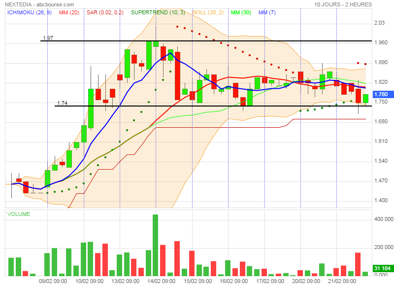Click the green MM (30) legend label

coord(241,12)
